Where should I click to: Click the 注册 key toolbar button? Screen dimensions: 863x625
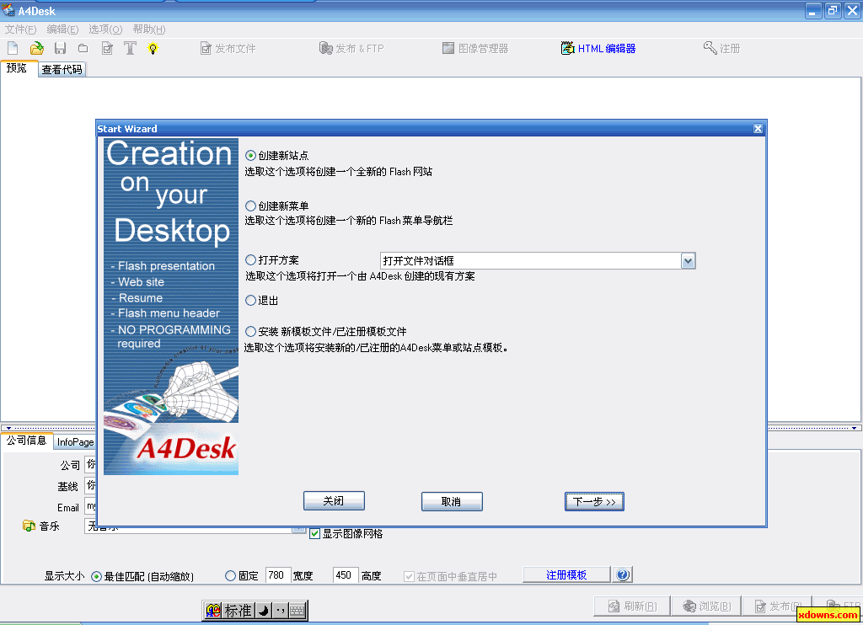click(721, 48)
